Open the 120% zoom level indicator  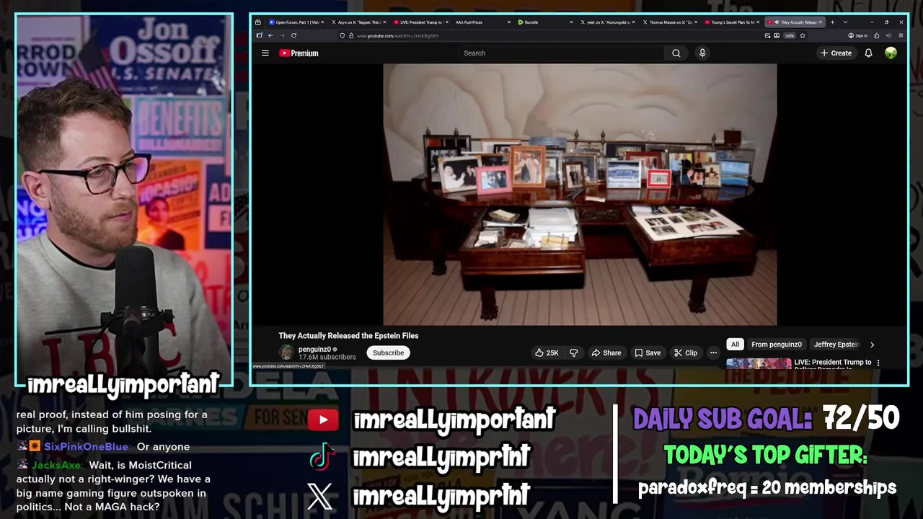coord(790,35)
